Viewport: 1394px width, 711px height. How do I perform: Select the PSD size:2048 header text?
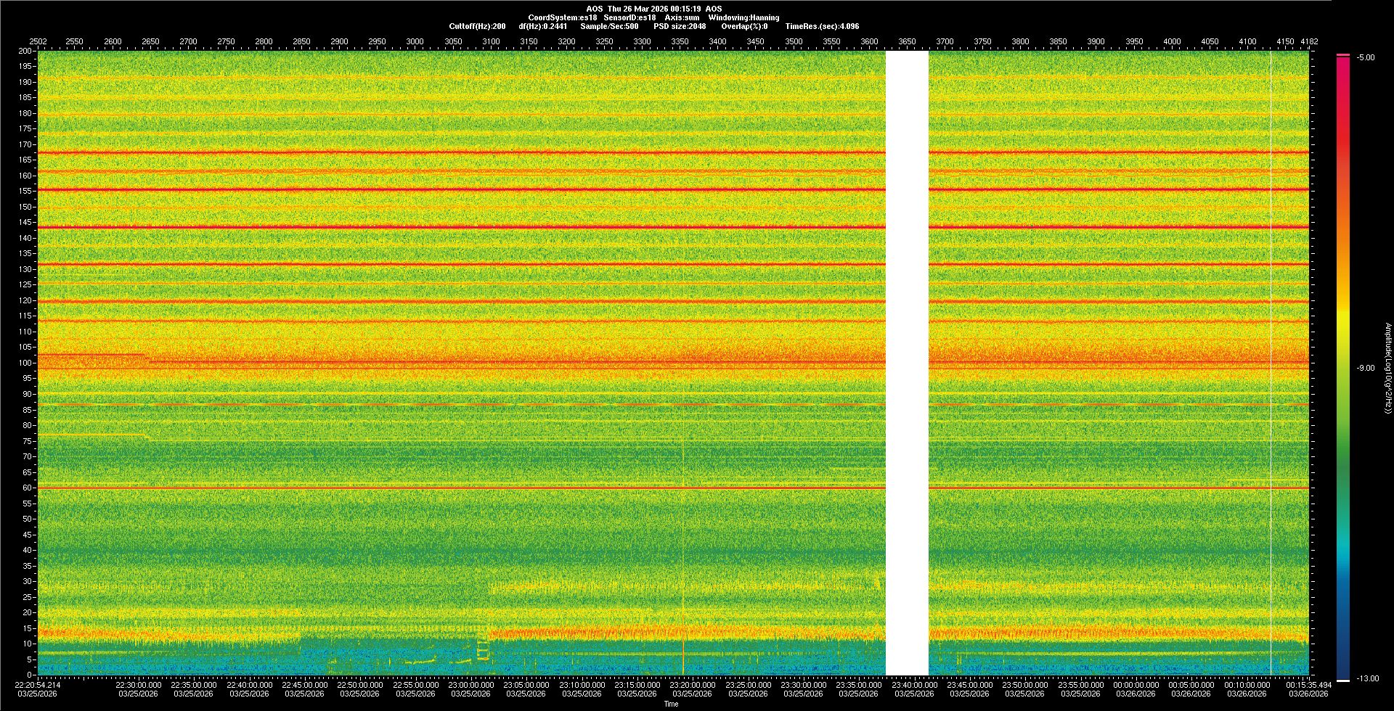(679, 26)
